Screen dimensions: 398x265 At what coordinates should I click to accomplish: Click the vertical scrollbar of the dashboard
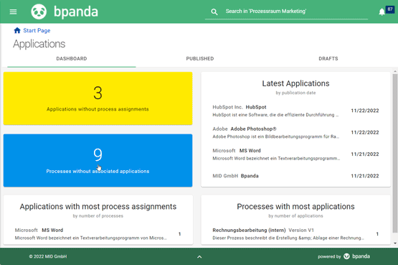pos(395,153)
